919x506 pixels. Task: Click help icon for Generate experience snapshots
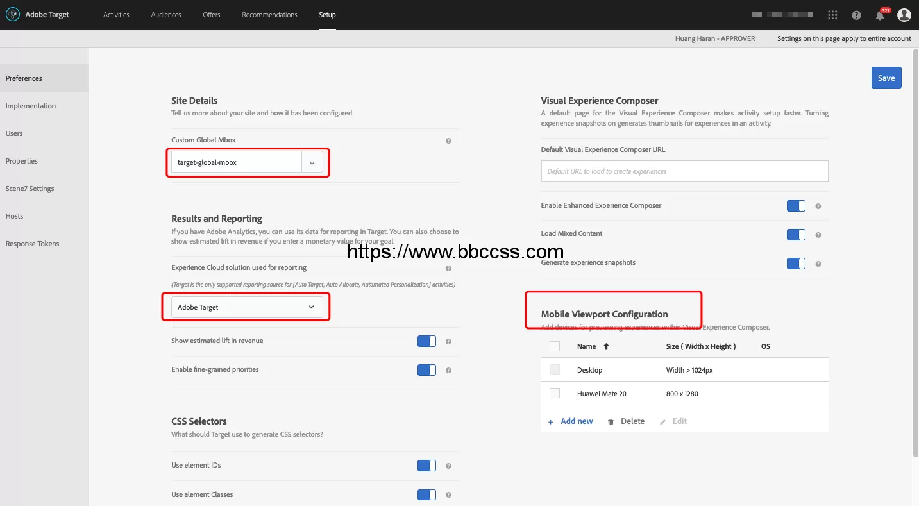(818, 264)
